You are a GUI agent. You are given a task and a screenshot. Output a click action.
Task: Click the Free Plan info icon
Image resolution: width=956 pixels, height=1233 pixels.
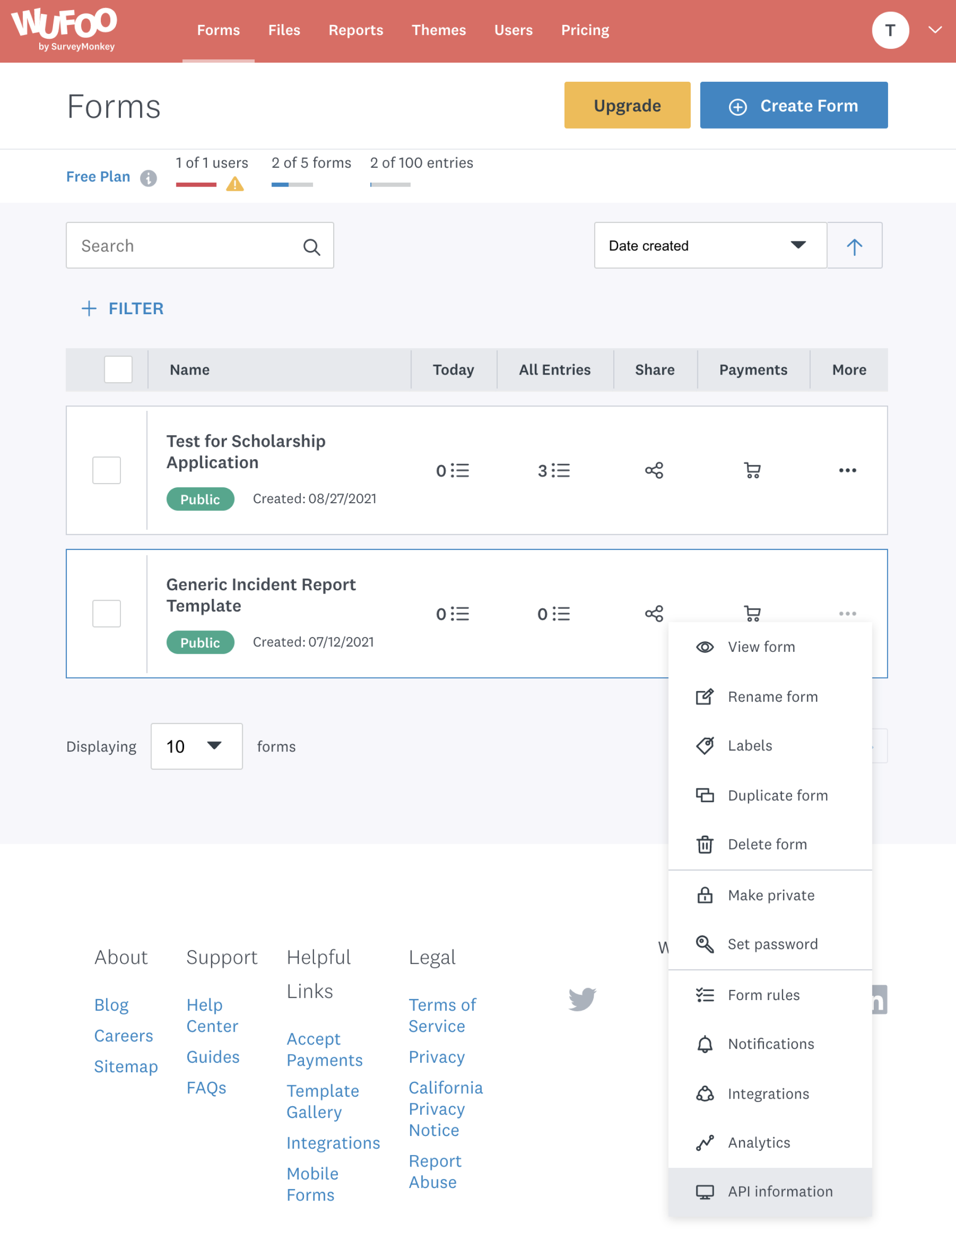pyautogui.click(x=149, y=178)
